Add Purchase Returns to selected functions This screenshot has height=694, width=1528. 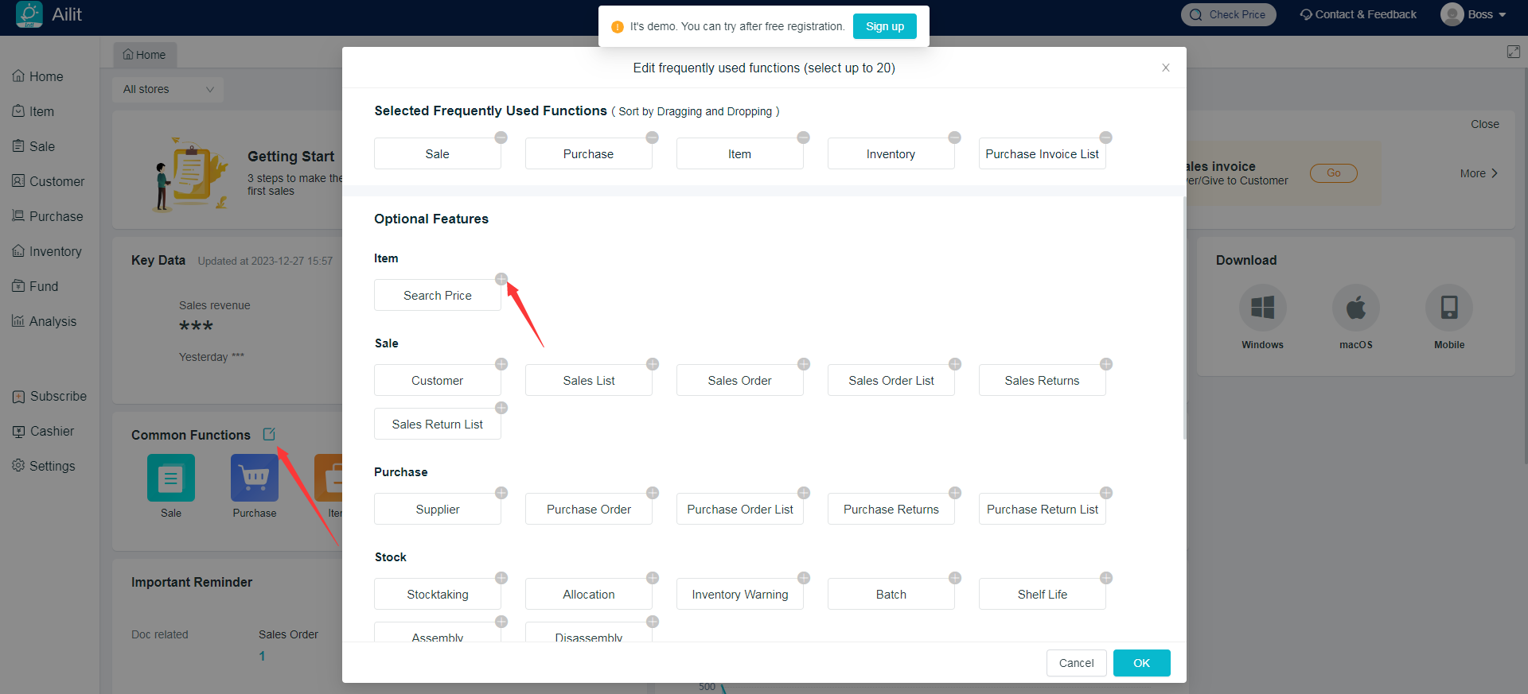pos(954,493)
